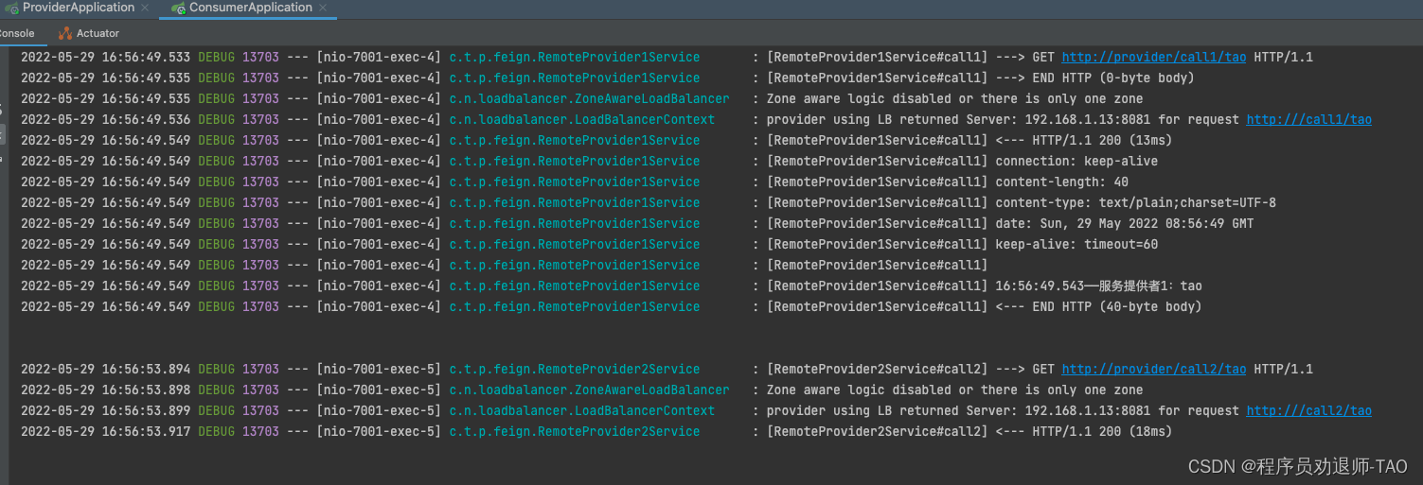The width and height of the screenshot is (1423, 485).
Task: Click the '16:56:49.543—服务提供者1: tao' response text
Action: [x=1098, y=286]
